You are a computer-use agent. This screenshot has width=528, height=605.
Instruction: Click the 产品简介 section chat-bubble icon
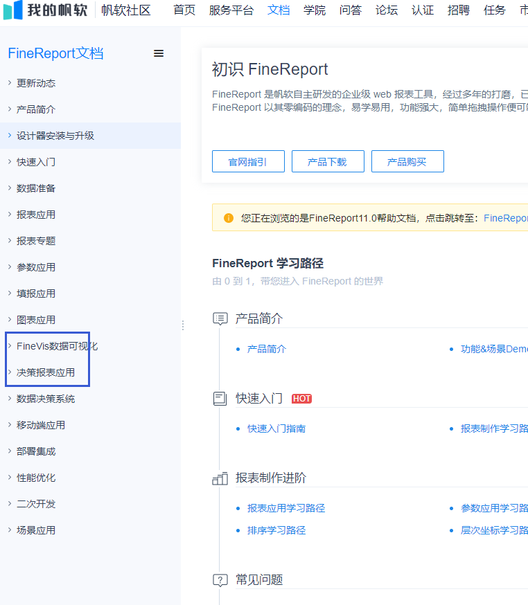pyautogui.click(x=220, y=318)
